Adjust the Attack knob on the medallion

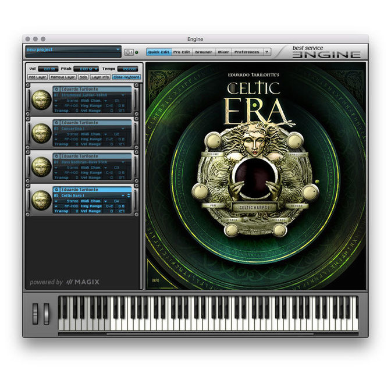(232, 230)
